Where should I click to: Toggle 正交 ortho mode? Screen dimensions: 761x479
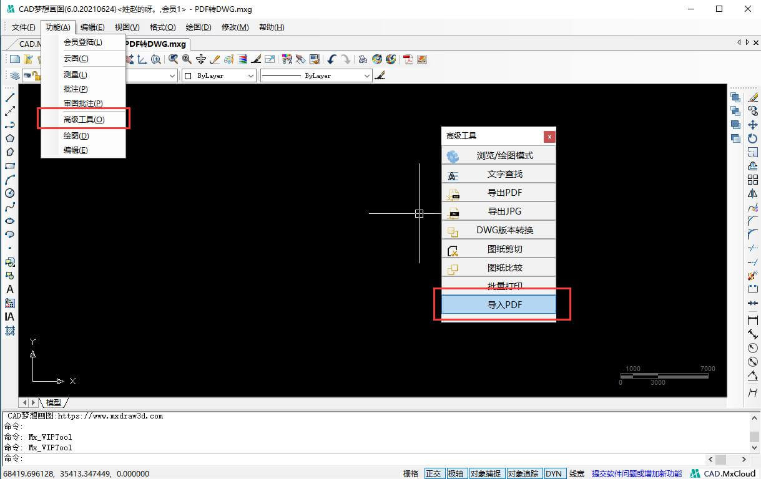[x=433, y=473]
